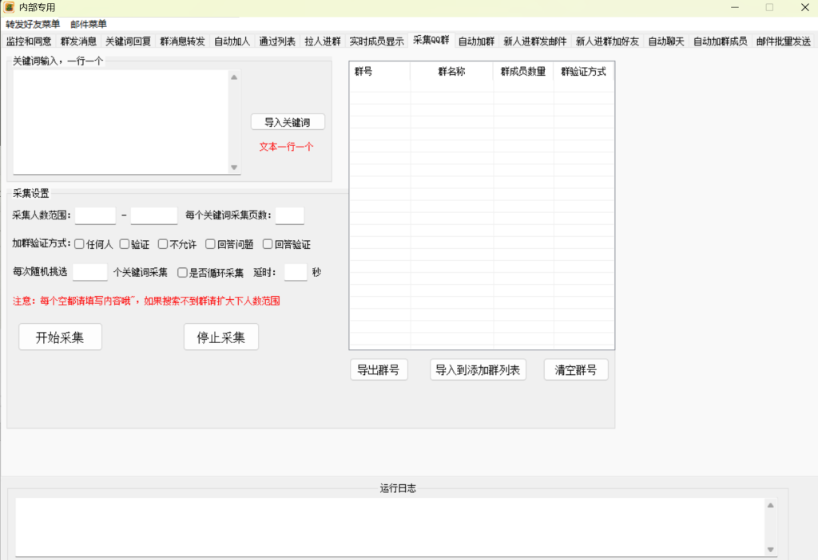Click run log scroll up arrow

[x=771, y=505]
